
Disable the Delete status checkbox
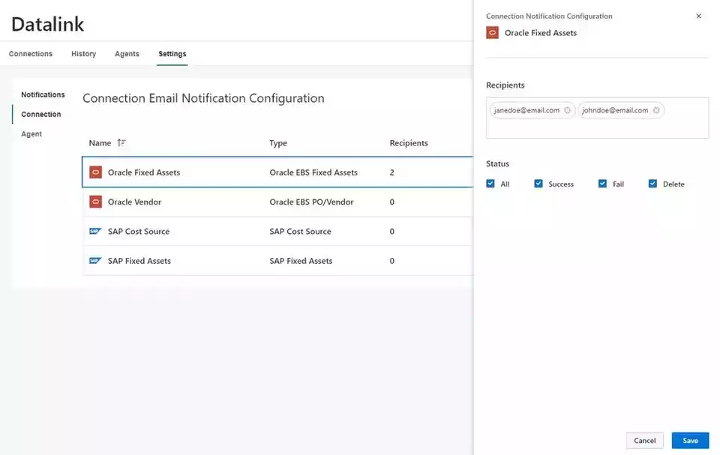(x=652, y=184)
